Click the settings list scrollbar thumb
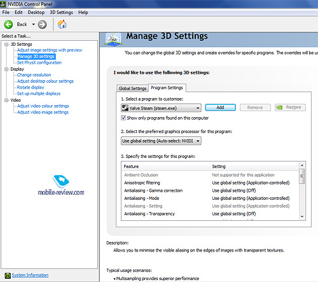The image size is (318, 282). point(302,176)
